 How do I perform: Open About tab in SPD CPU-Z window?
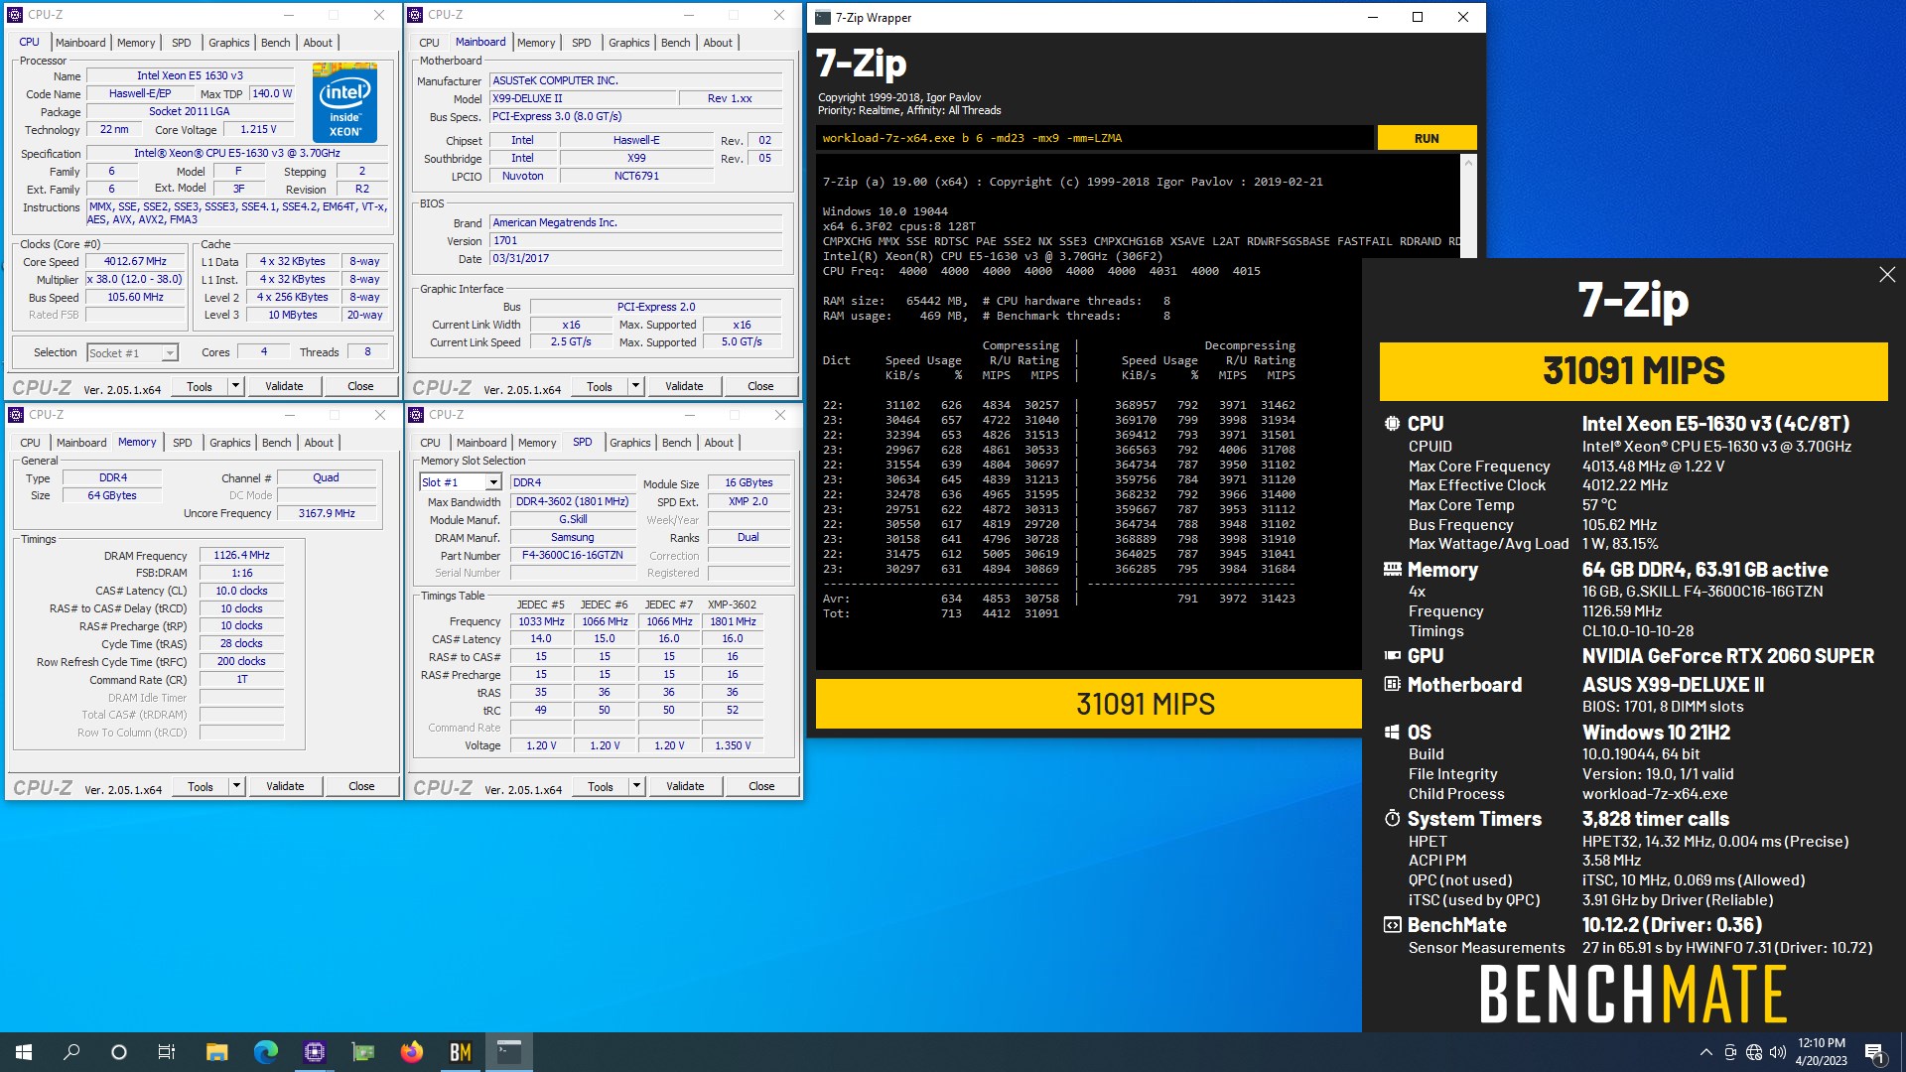click(719, 443)
